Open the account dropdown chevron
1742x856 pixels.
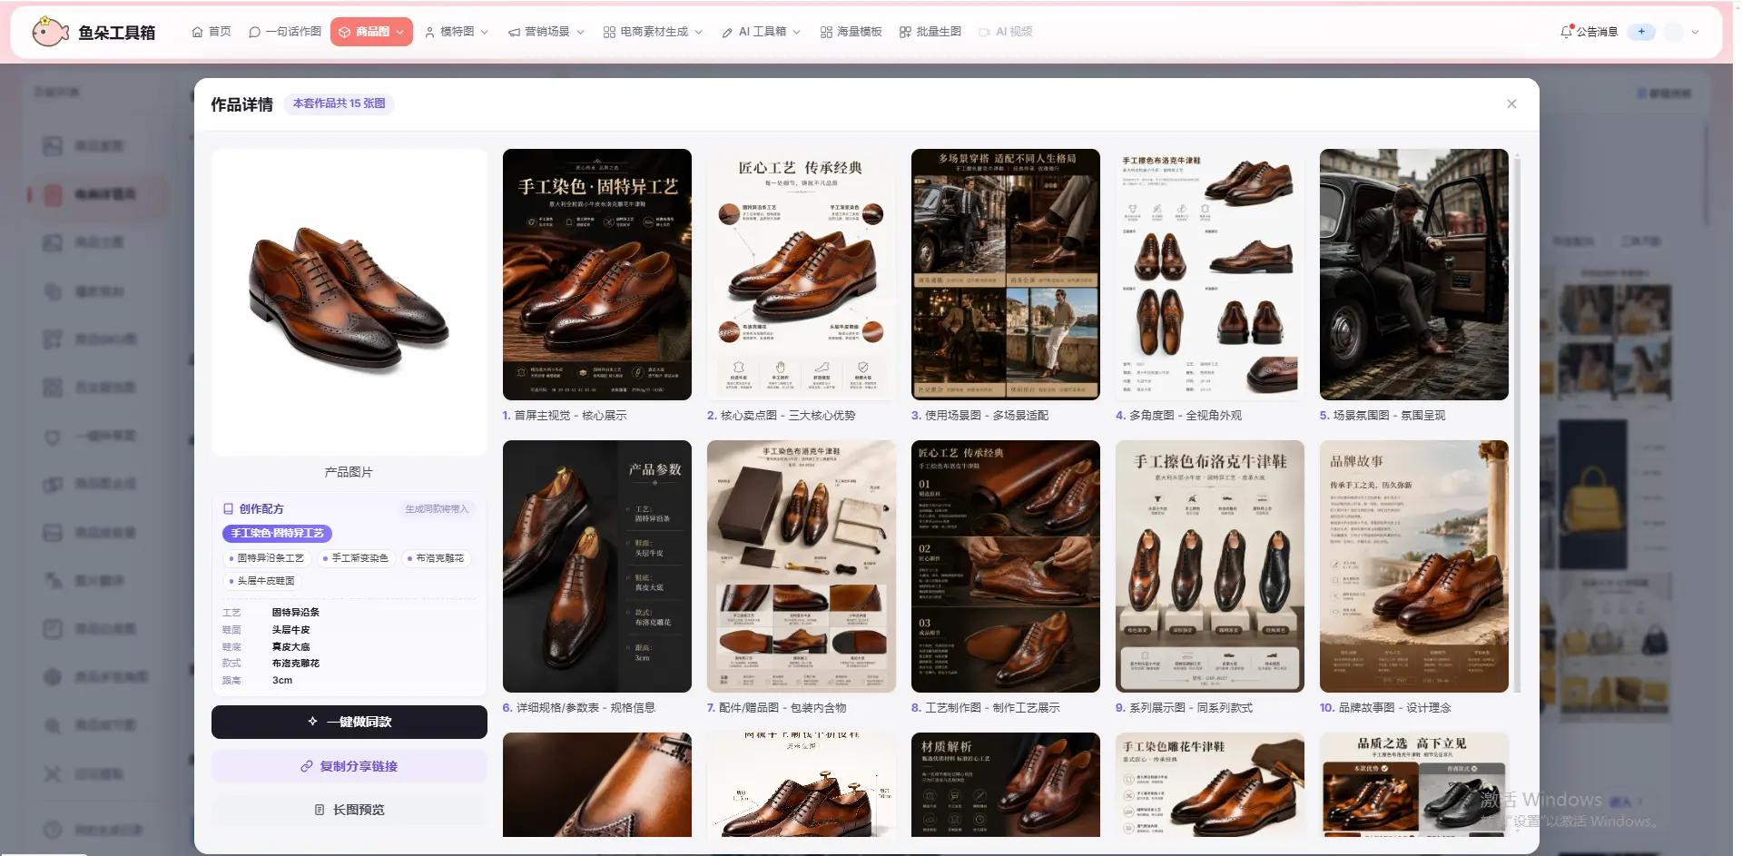pyautogui.click(x=1695, y=32)
